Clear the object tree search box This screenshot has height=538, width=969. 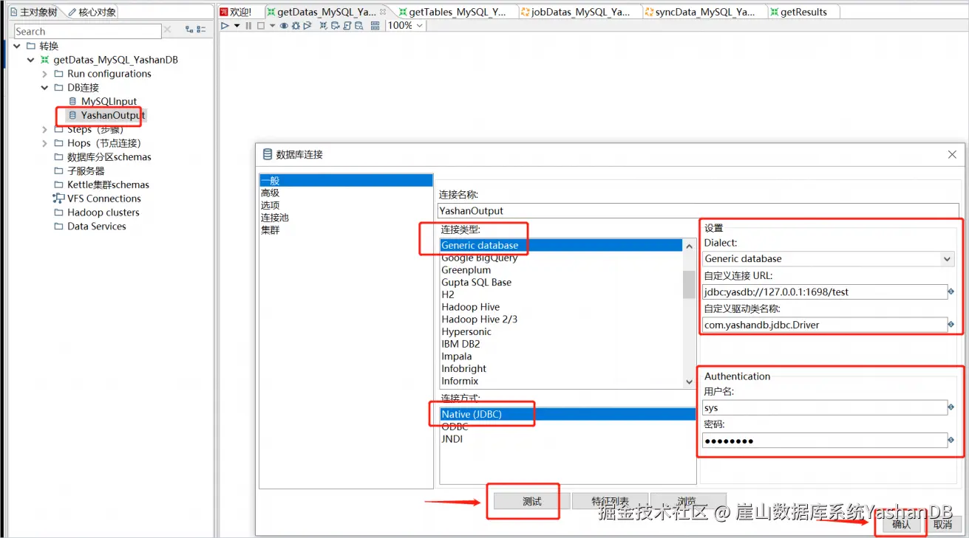(168, 30)
